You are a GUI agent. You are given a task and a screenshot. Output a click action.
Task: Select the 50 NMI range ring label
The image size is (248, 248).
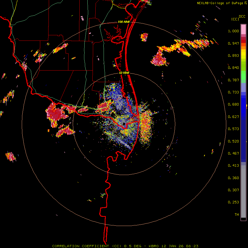click(124, 73)
